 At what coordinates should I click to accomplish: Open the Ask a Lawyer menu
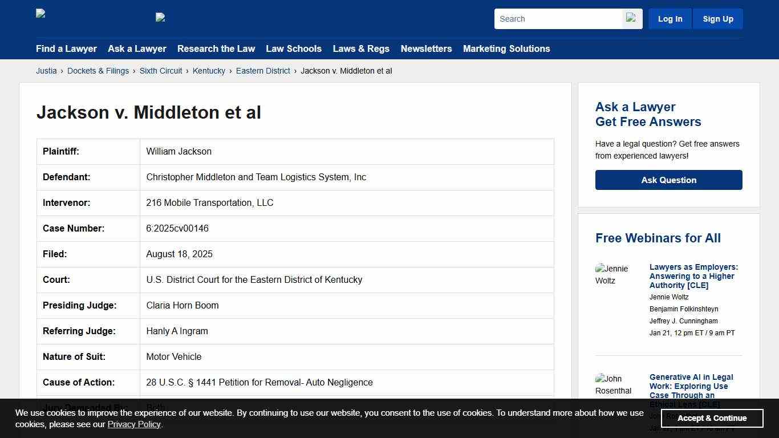137,49
